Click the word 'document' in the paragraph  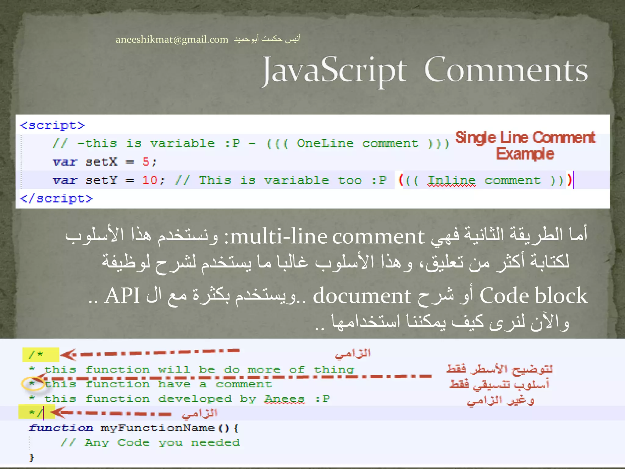pos(362,296)
